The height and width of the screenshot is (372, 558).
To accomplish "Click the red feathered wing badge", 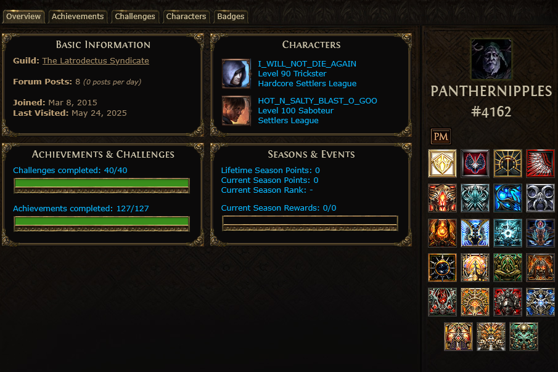I will click(540, 164).
